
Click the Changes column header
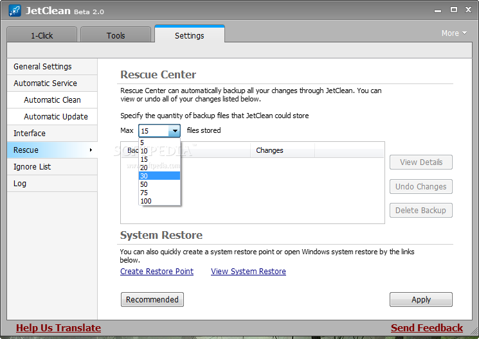282,150
